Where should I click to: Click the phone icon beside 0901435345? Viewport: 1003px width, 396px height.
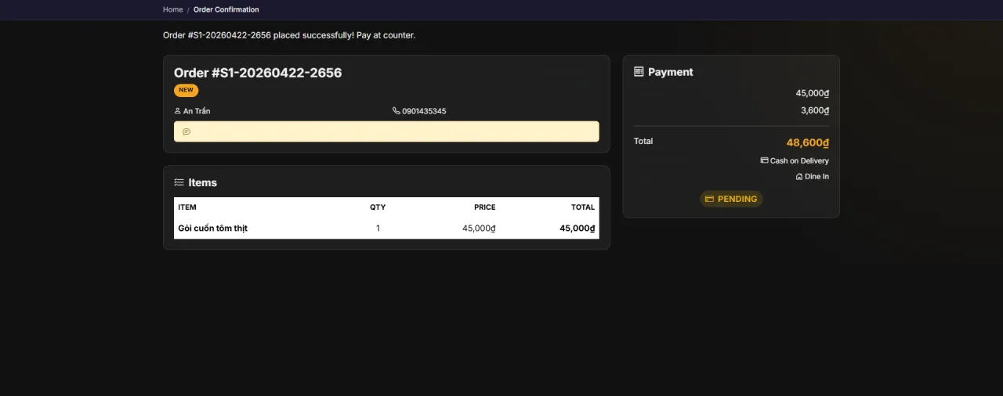[x=396, y=111]
